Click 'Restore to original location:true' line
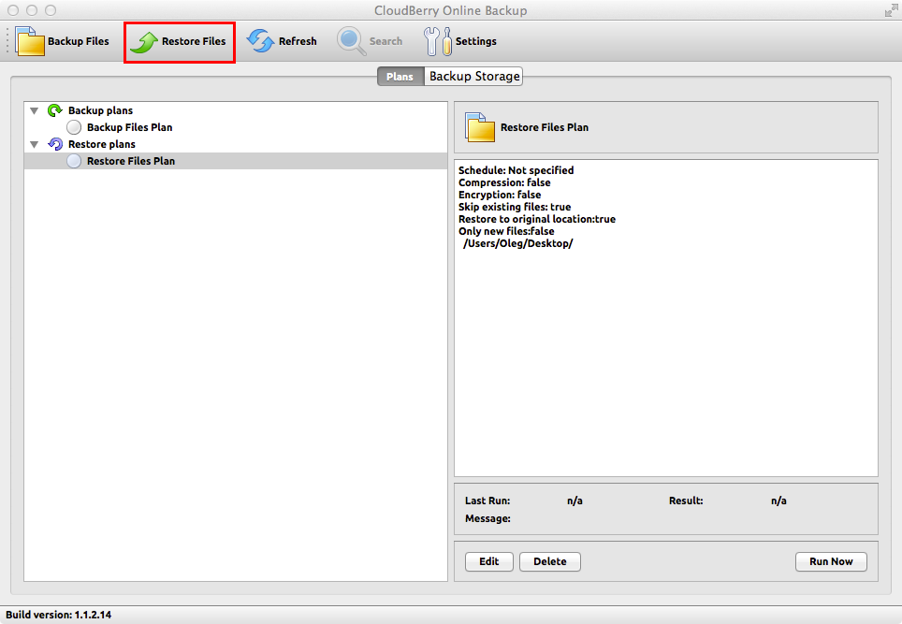This screenshot has width=902, height=624. (x=537, y=219)
